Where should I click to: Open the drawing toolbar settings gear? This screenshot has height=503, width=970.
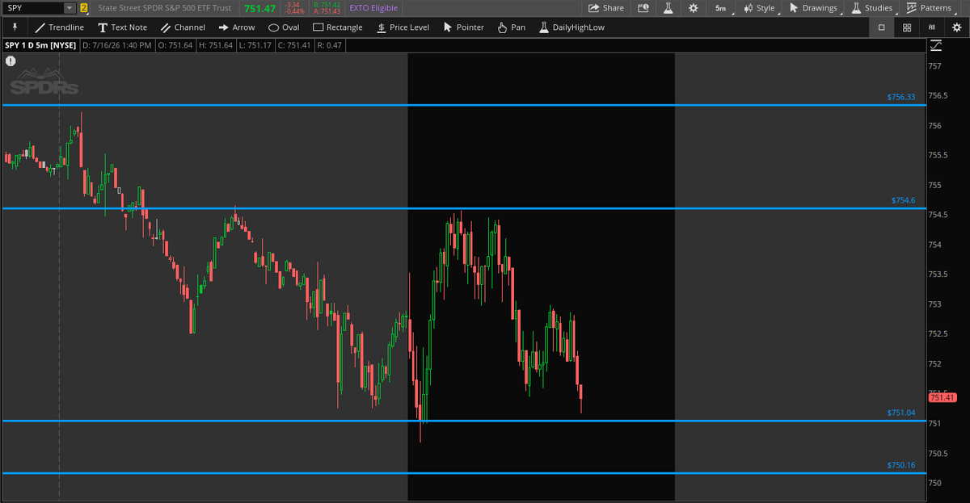[x=956, y=27]
